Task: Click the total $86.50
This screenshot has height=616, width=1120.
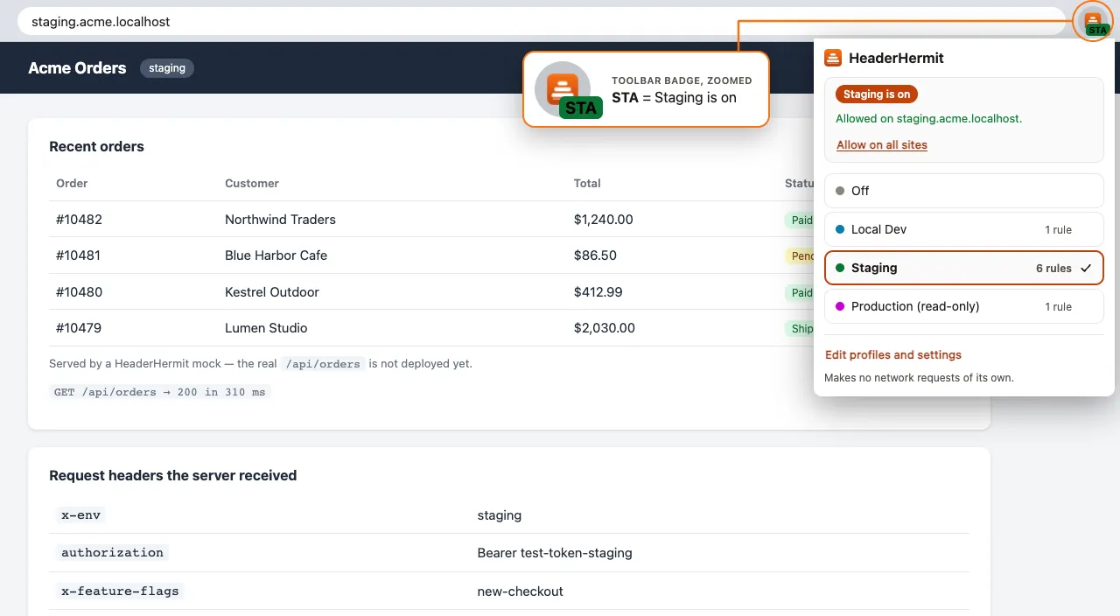Action: click(595, 255)
